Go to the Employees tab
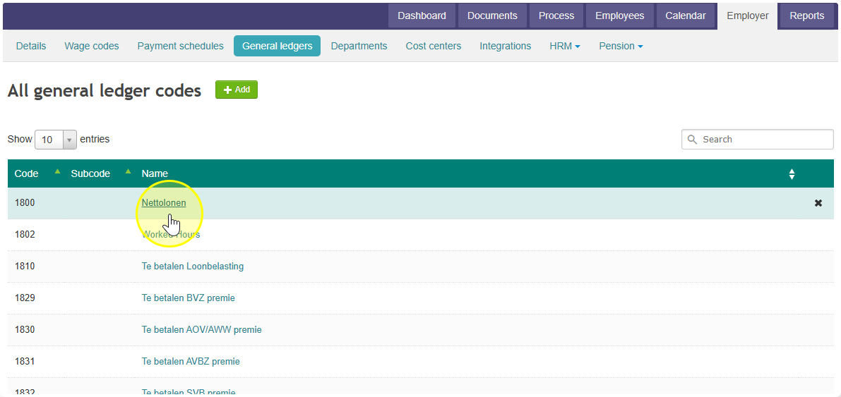 [x=619, y=16]
